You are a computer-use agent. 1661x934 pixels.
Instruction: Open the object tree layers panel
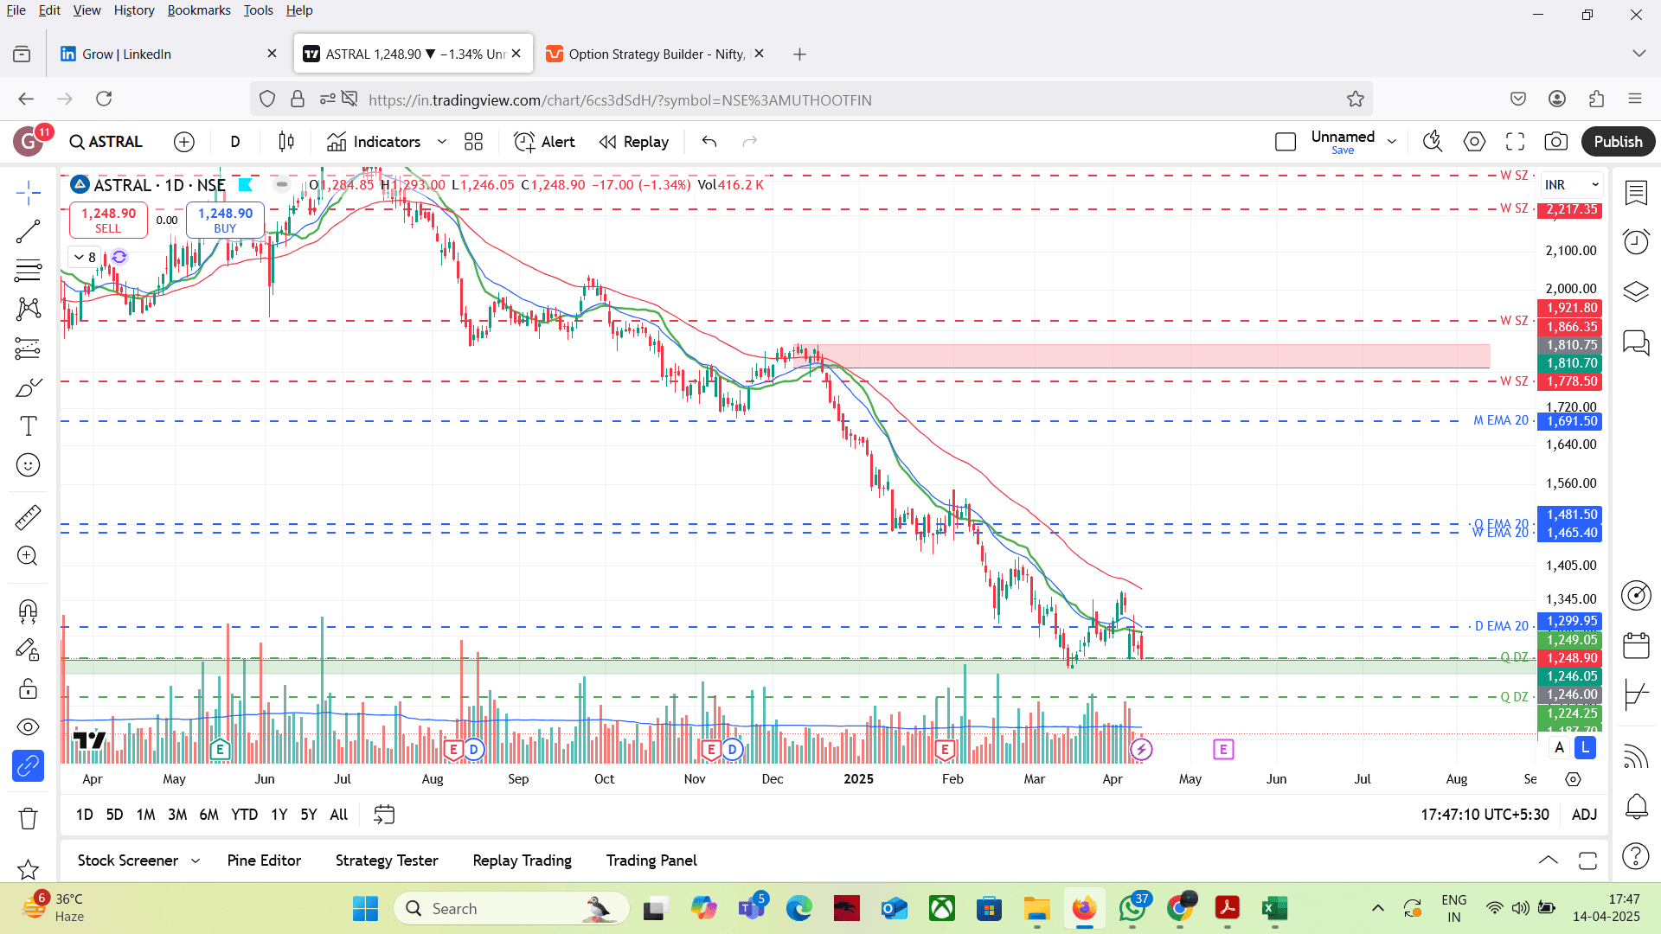[x=1636, y=292]
